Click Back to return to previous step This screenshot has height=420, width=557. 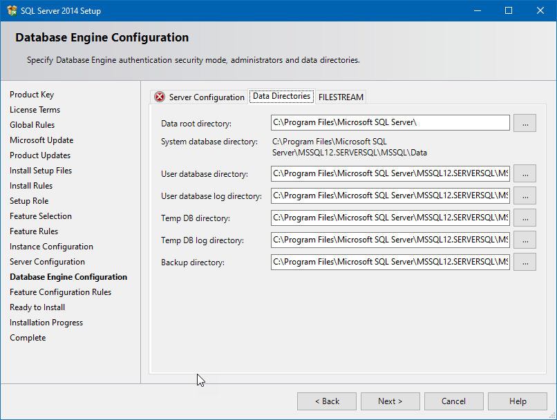pyautogui.click(x=326, y=401)
